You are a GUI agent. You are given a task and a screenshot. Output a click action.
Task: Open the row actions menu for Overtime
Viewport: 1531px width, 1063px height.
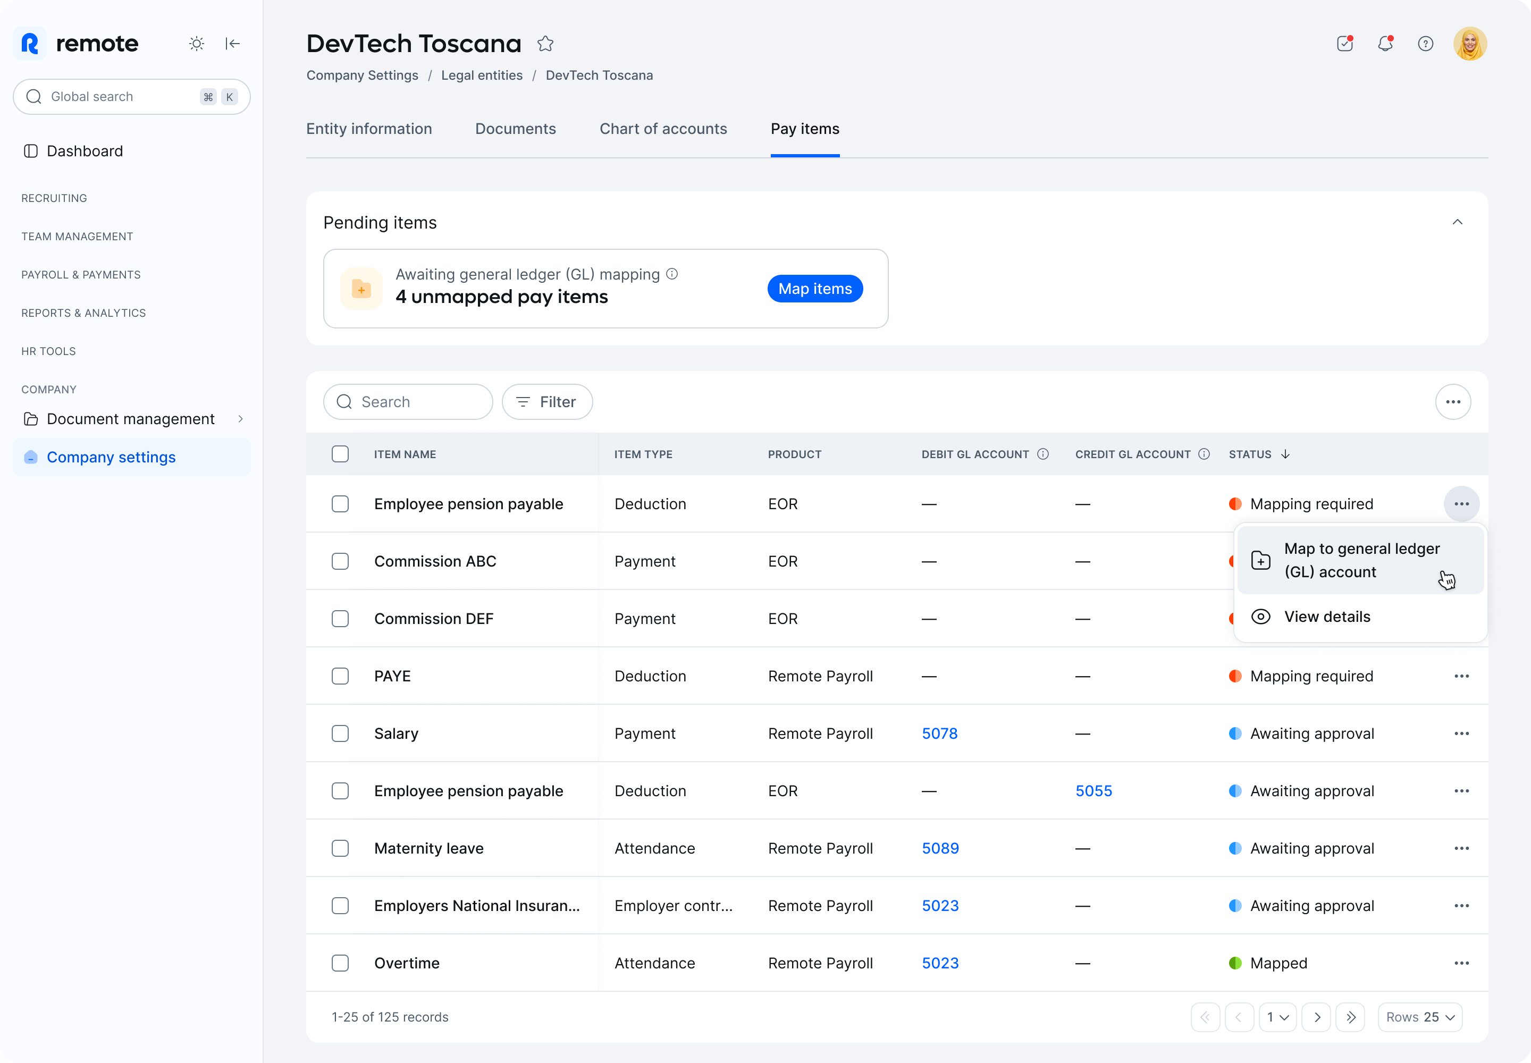(x=1461, y=963)
